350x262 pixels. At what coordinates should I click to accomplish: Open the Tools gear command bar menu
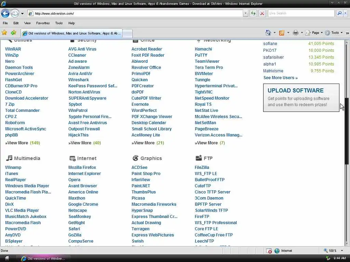334,33
